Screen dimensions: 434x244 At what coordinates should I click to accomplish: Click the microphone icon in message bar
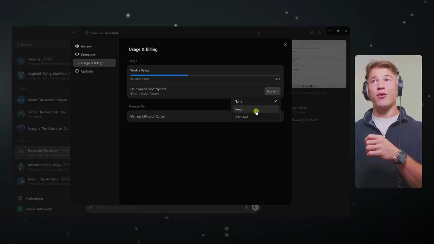[246, 208]
